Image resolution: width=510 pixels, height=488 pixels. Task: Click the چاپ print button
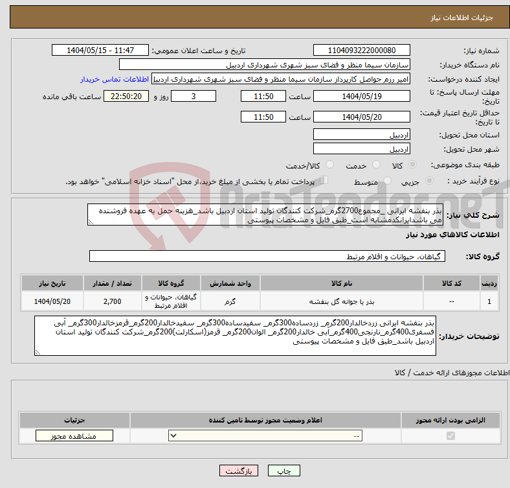[284, 471]
